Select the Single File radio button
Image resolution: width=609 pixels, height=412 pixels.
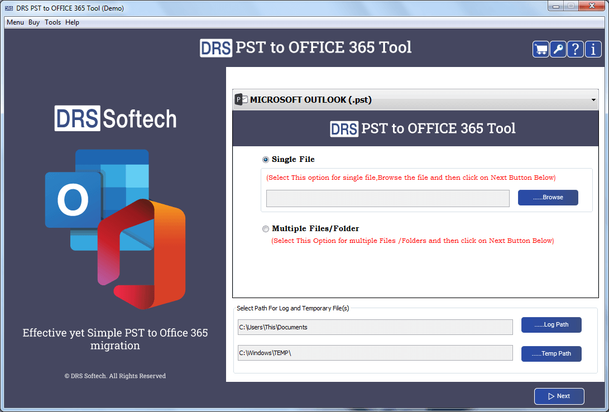pos(266,160)
